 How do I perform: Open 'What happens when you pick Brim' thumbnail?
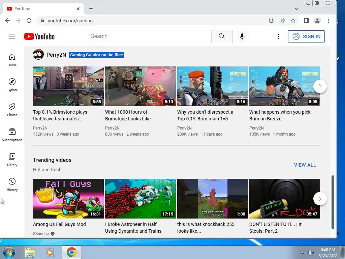[284, 86]
